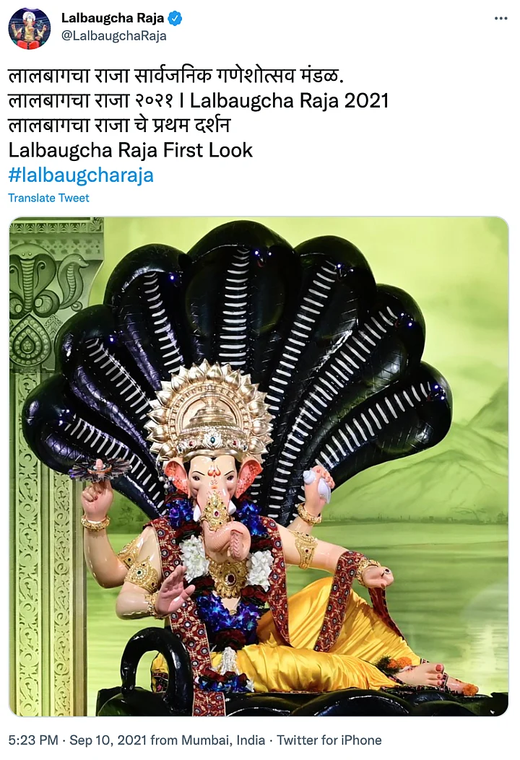The width and height of the screenshot is (520, 760).
Task: Click the white conch shell in idol's hand
Action: point(317,486)
